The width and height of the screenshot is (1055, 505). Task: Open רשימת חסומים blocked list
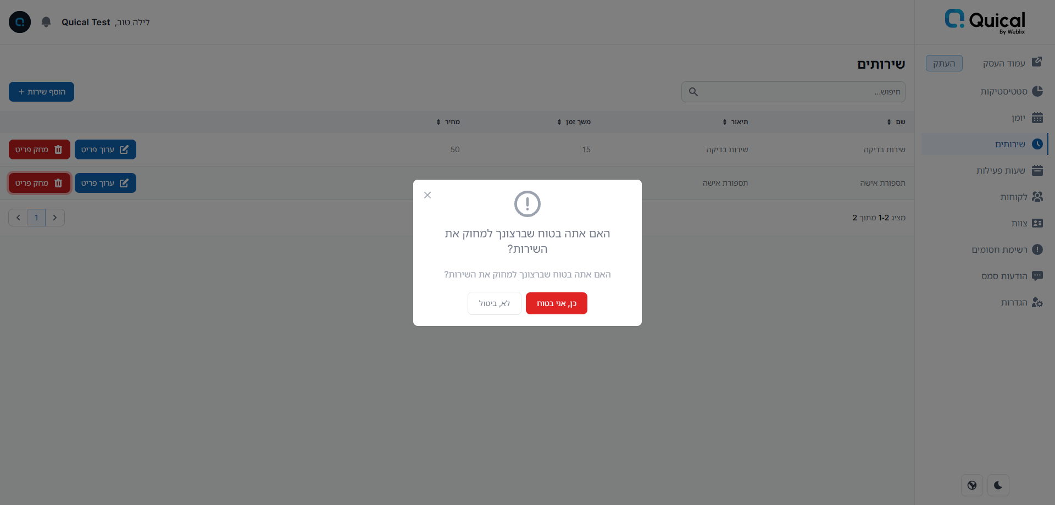pos(1007,249)
